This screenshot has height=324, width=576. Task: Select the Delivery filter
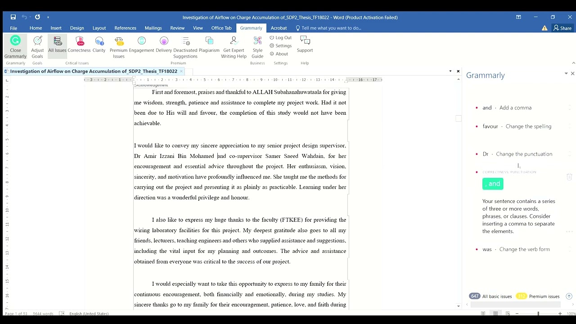(164, 45)
